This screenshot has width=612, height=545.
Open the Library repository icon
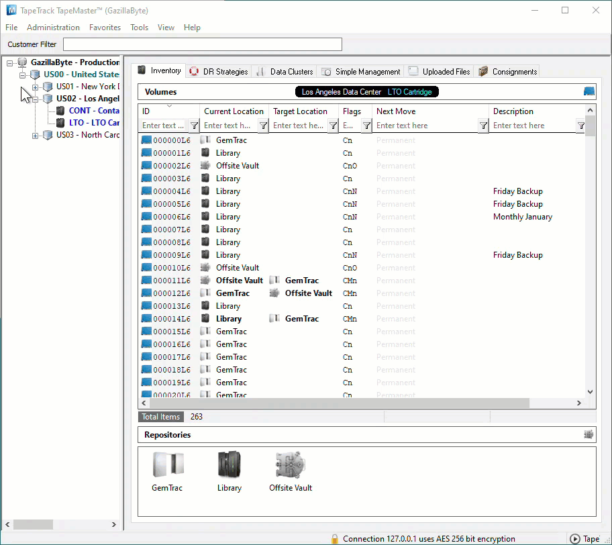229,464
